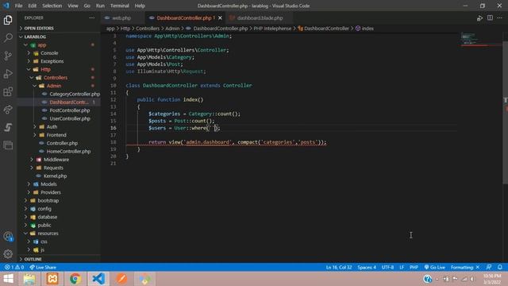Open CategoryController.php file
Image resolution: width=508 pixels, height=286 pixels.
pyautogui.click(x=75, y=94)
